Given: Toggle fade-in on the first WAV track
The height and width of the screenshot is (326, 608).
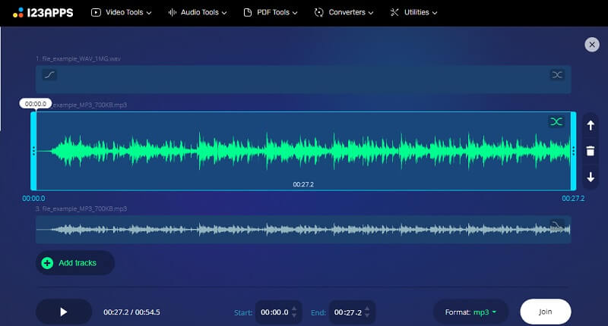Looking at the screenshot, I should [49, 75].
